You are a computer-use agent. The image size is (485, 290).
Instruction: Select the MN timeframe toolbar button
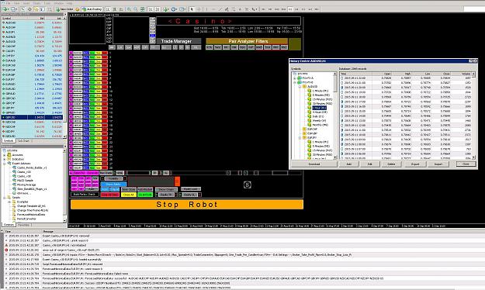(317, 9)
